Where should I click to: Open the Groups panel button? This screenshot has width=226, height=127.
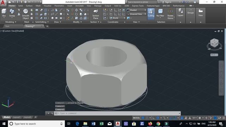click(x=190, y=12)
